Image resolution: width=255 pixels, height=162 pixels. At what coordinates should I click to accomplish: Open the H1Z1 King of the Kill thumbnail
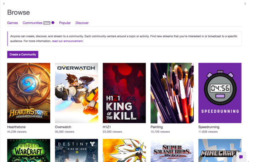[x=124, y=93]
